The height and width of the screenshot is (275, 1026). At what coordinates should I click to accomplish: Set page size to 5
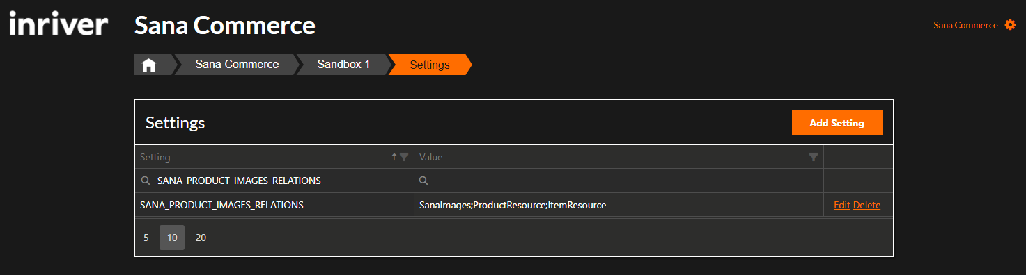(x=146, y=237)
